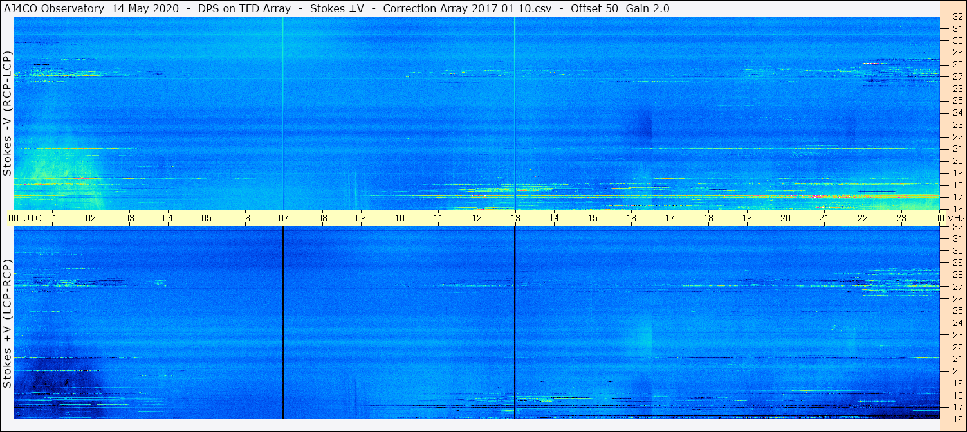Select the 02 hour tick on time axis
The width and height of the screenshot is (967, 432).
coord(91,219)
